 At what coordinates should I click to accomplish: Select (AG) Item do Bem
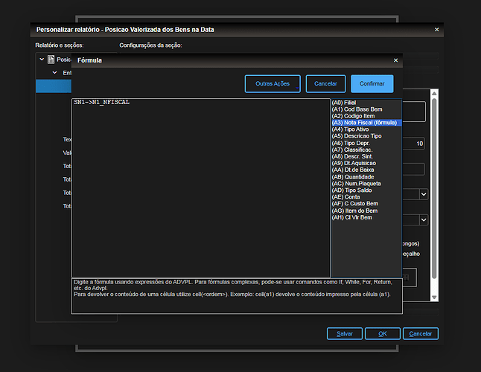(x=366, y=211)
